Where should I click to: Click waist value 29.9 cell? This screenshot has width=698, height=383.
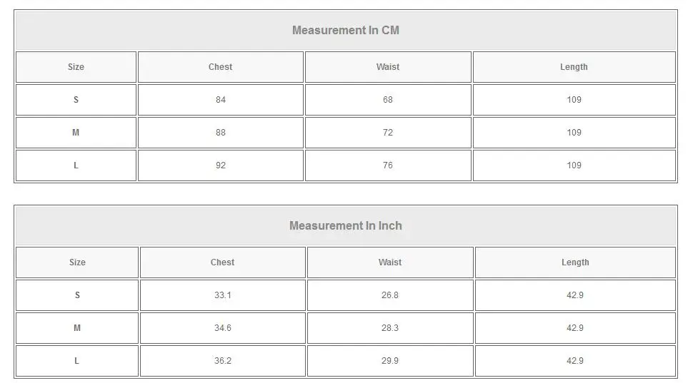389,361
